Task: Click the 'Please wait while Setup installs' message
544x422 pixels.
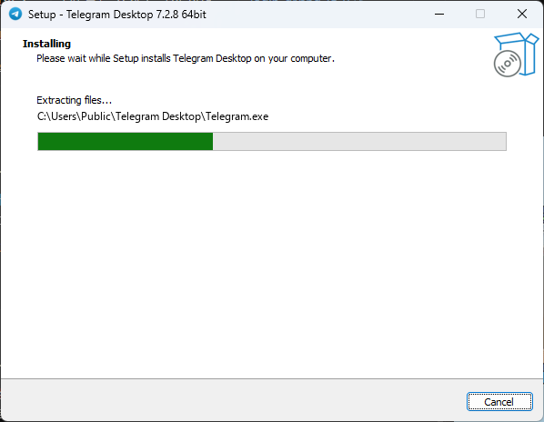Action: pos(186,58)
